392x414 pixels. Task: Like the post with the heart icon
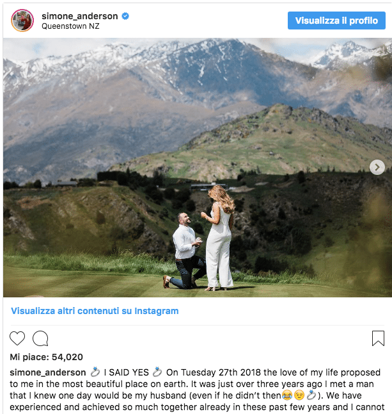click(17, 338)
